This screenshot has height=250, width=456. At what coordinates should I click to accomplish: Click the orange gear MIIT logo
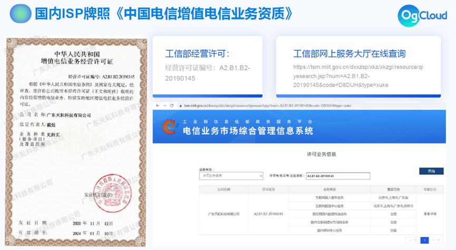click(x=168, y=127)
